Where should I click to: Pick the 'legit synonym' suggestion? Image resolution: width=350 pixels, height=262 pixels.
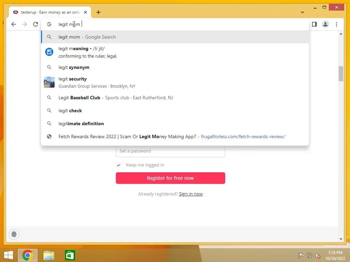click(x=175, y=67)
